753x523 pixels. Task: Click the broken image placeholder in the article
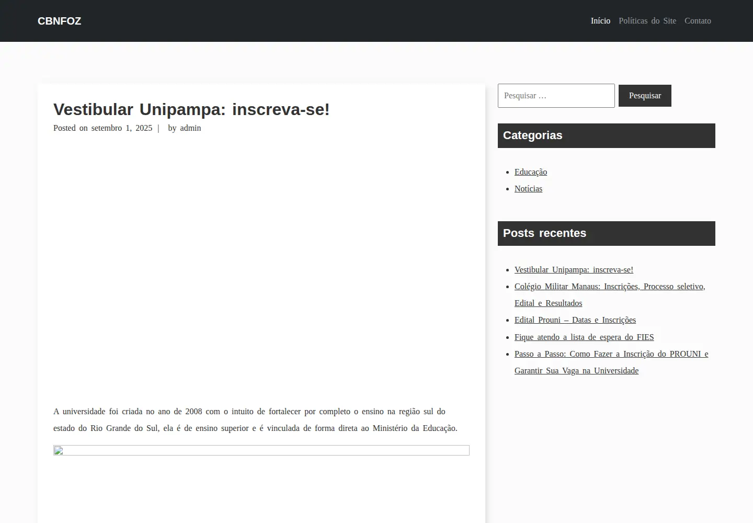pos(261,450)
